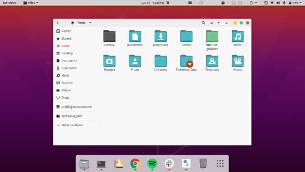Open the TechWiser_Data folder with heart emblem
Screen dimensions: 305x172
186,61
